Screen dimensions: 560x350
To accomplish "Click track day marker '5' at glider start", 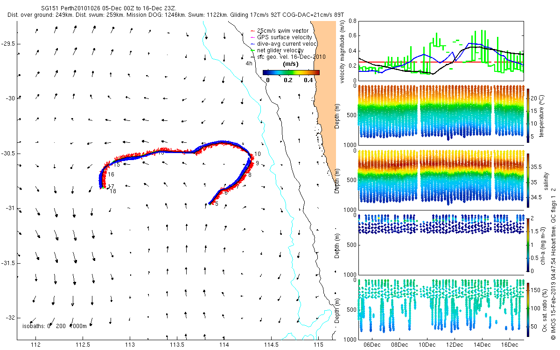I will tap(217, 203).
